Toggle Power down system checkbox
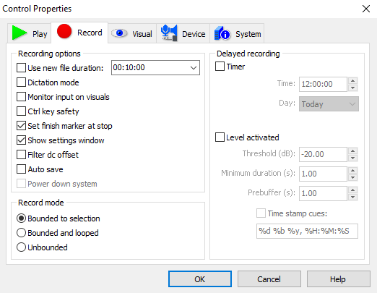This screenshot has height=293, width=377. (x=21, y=184)
